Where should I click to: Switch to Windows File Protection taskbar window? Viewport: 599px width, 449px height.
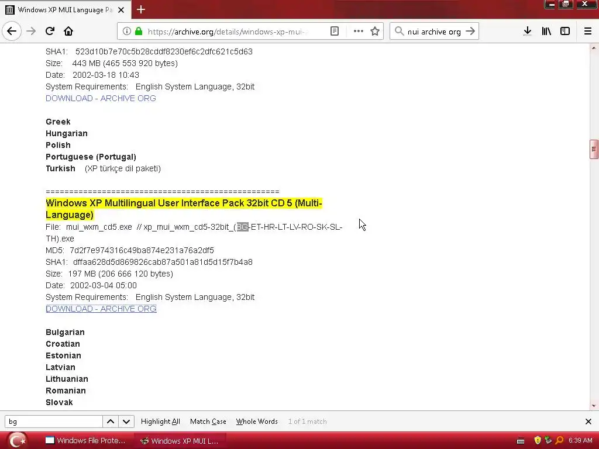[x=85, y=441]
